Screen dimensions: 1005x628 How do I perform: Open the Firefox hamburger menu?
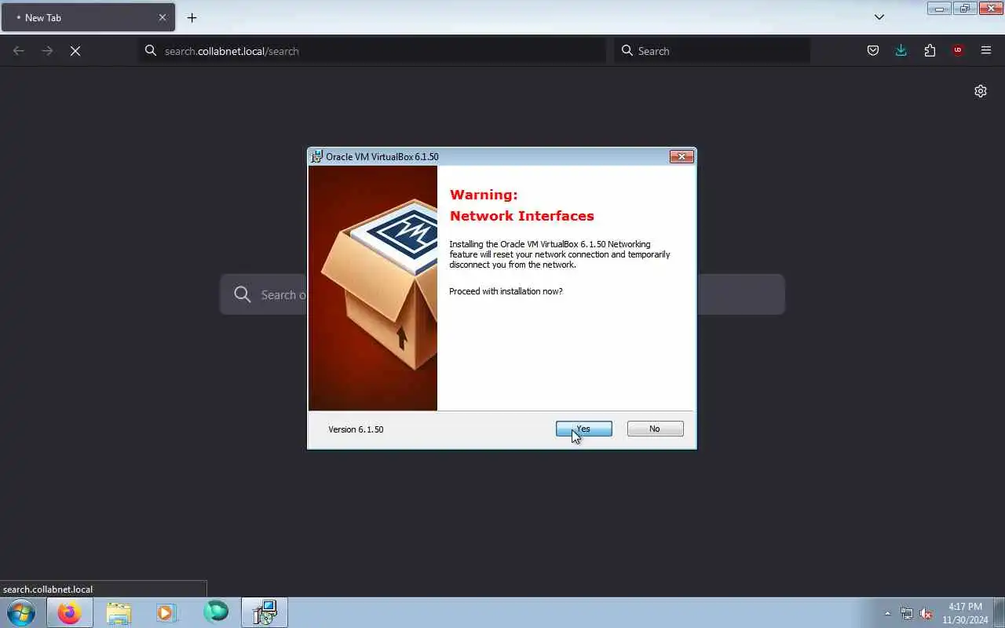coord(986,51)
